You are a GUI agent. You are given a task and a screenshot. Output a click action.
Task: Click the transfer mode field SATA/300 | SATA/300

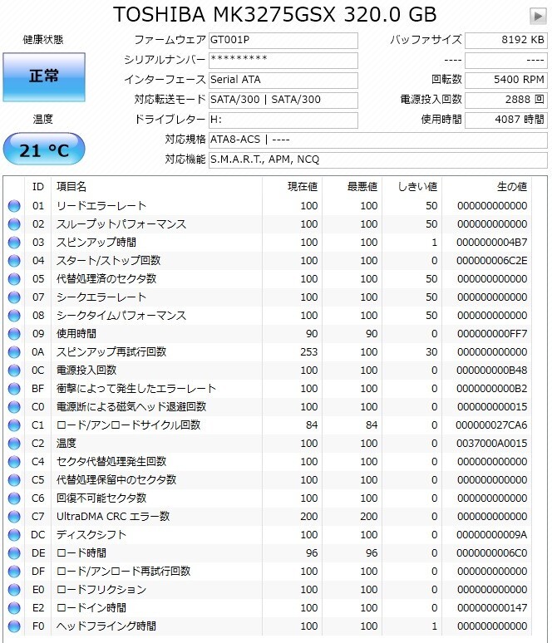[283, 100]
